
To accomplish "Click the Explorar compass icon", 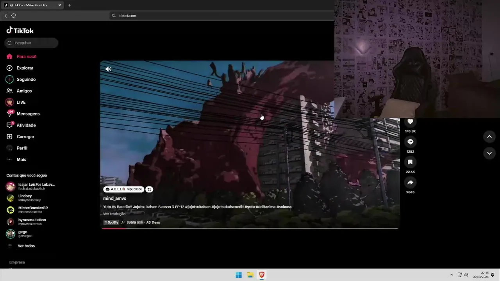I will click(x=9, y=68).
